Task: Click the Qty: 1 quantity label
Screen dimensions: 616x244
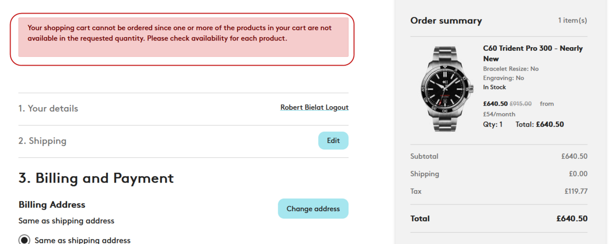Action: 493,124
